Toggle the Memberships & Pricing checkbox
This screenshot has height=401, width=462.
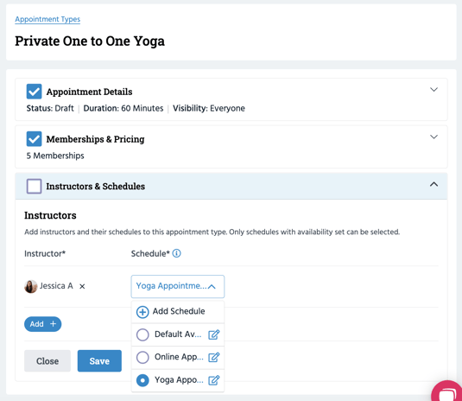coord(34,139)
